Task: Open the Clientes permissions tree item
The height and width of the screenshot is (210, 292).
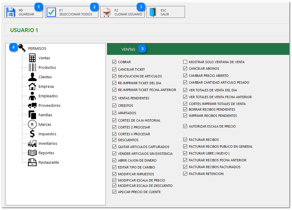Action: coord(45,77)
